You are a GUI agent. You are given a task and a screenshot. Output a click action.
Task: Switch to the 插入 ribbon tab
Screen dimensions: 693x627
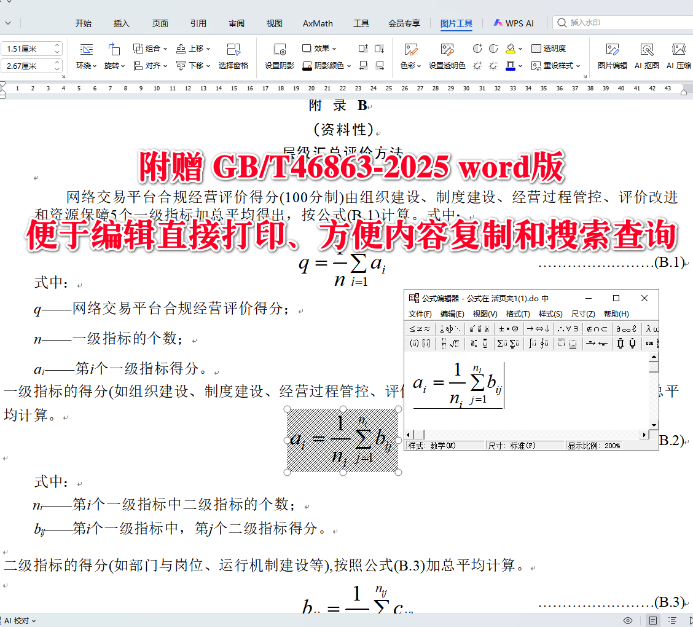(x=121, y=23)
